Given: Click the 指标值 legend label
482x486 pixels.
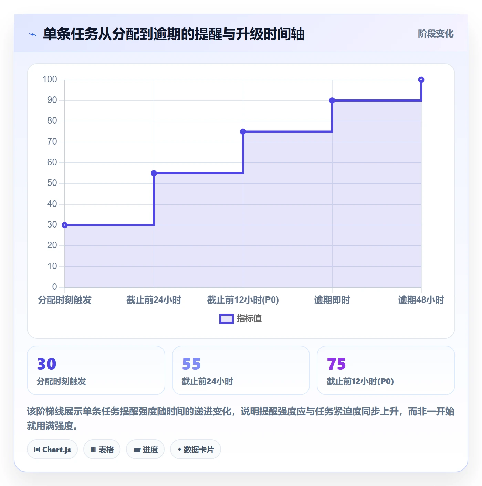Looking at the screenshot, I should (x=249, y=319).
